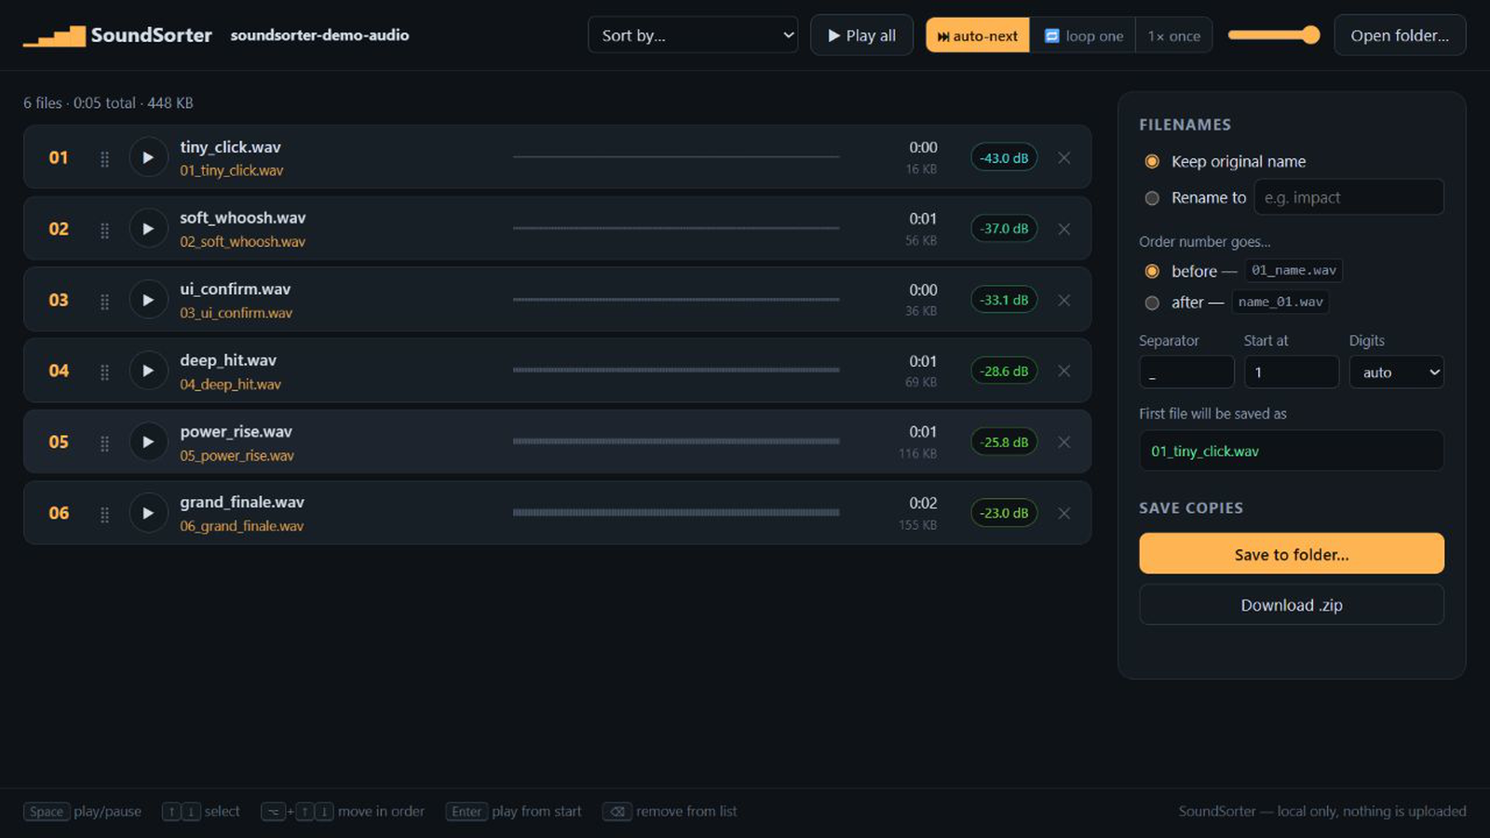Viewport: 1490px width, 838px height.
Task: Click Save to folder button
Action: (x=1292, y=554)
